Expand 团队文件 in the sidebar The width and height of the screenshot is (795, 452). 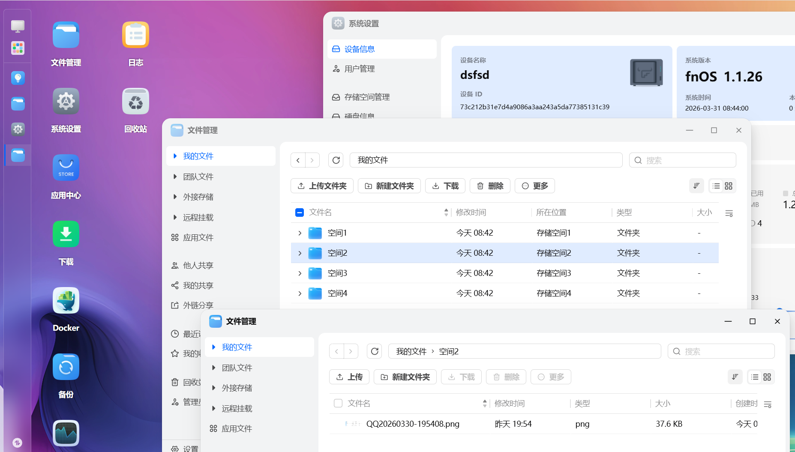tap(175, 176)
